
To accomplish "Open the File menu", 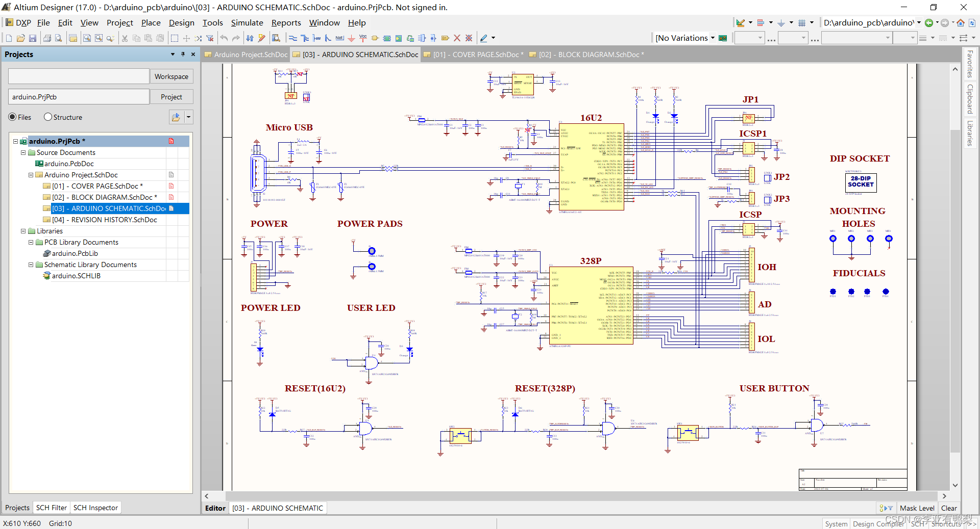I will (x=43, y=23).
